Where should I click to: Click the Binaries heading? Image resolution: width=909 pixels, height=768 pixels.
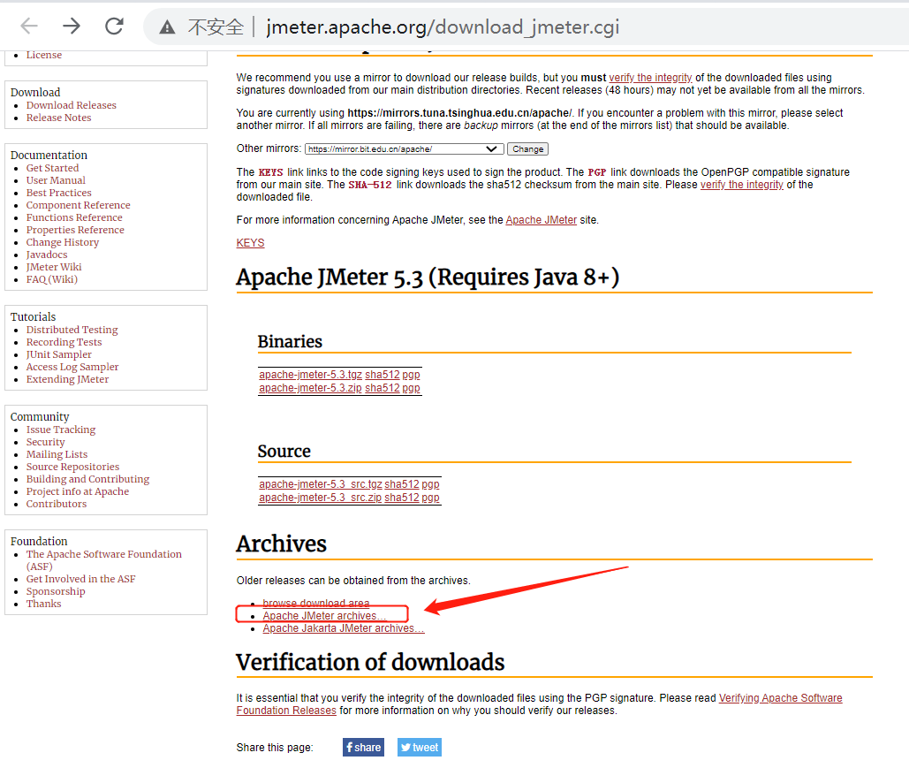pos(290,342)
